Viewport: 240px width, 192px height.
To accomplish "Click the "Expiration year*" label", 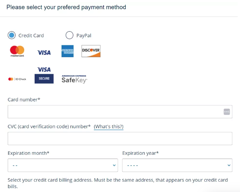I will tap(140, 153).
